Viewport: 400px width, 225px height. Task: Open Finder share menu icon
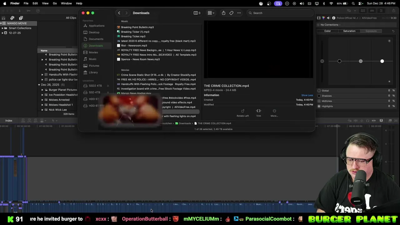(x=223, y=13)
